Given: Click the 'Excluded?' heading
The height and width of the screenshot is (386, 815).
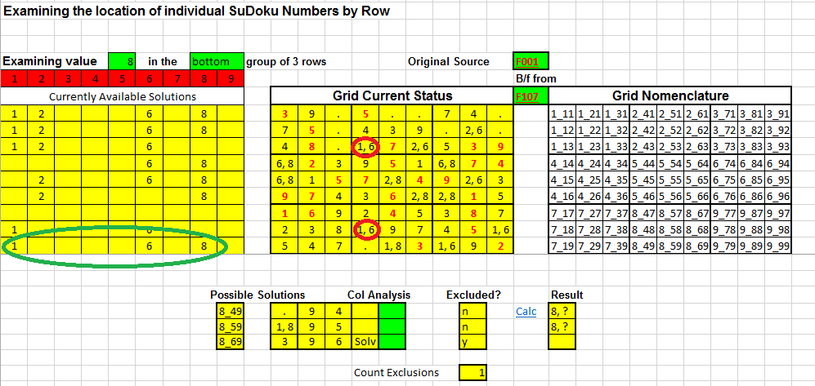Looking at the screenshot, I should [473, 295].
